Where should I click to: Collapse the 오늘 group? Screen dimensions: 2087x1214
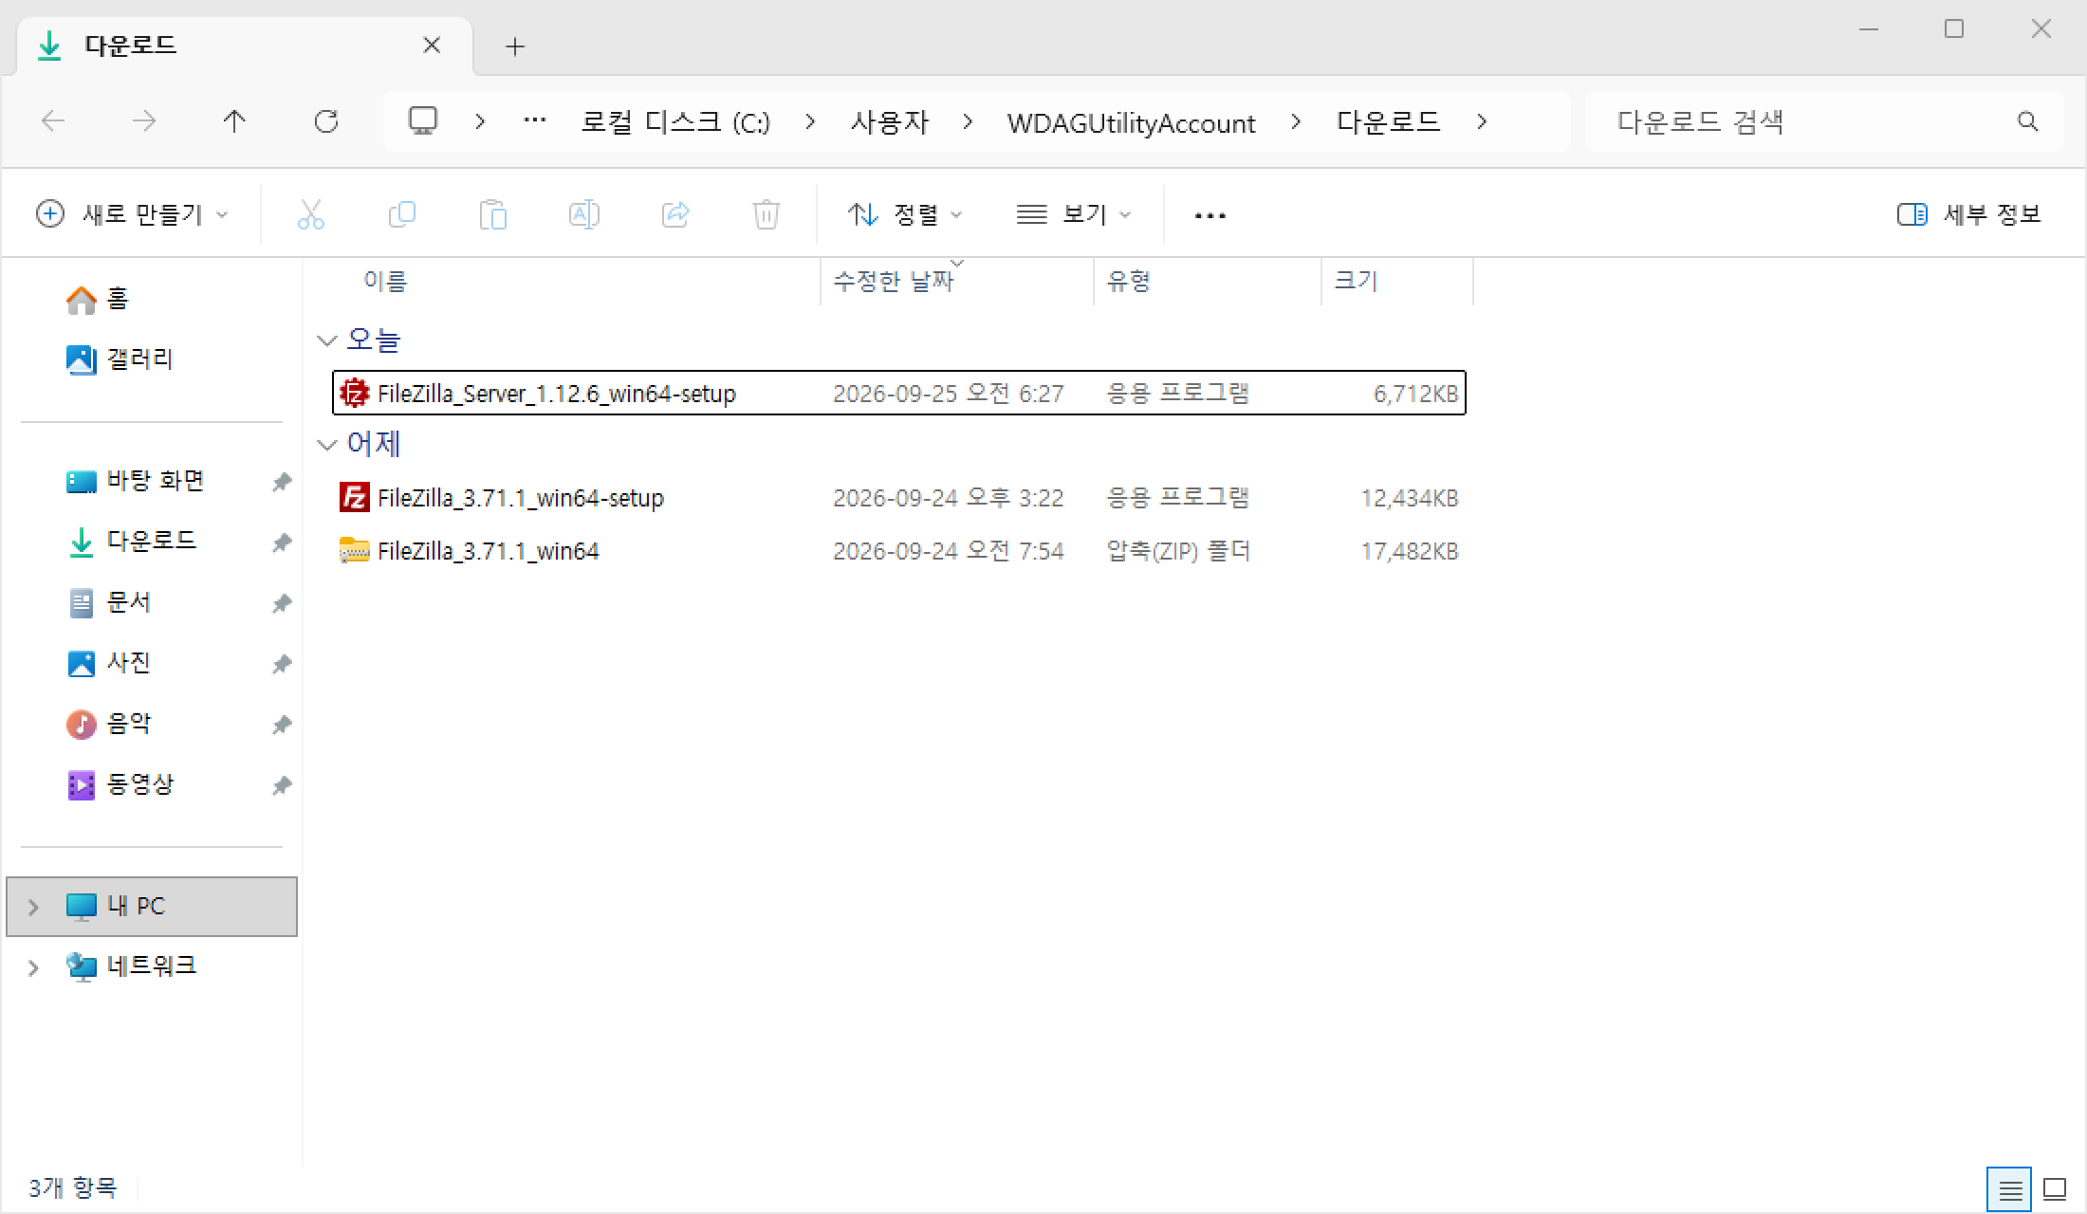tap(327, 340)
